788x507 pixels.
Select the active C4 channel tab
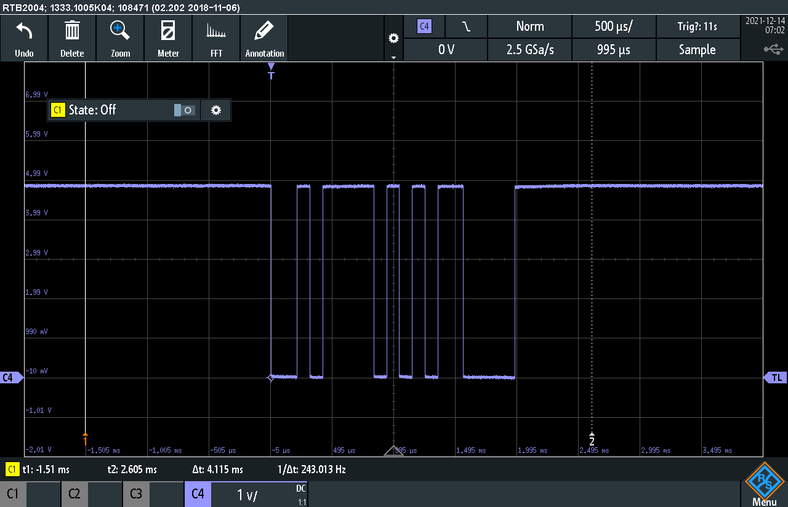click(x=198, y=494)
